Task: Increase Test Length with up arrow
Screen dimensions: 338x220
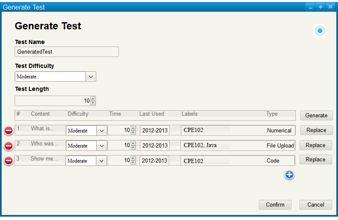Action: coord(93,99)
